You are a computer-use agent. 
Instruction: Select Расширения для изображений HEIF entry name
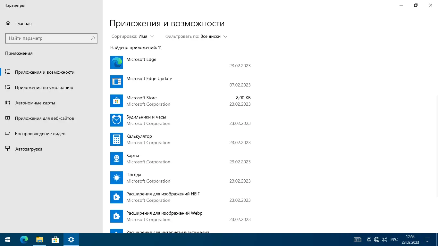pyautogui.click(x=163, y=194)
